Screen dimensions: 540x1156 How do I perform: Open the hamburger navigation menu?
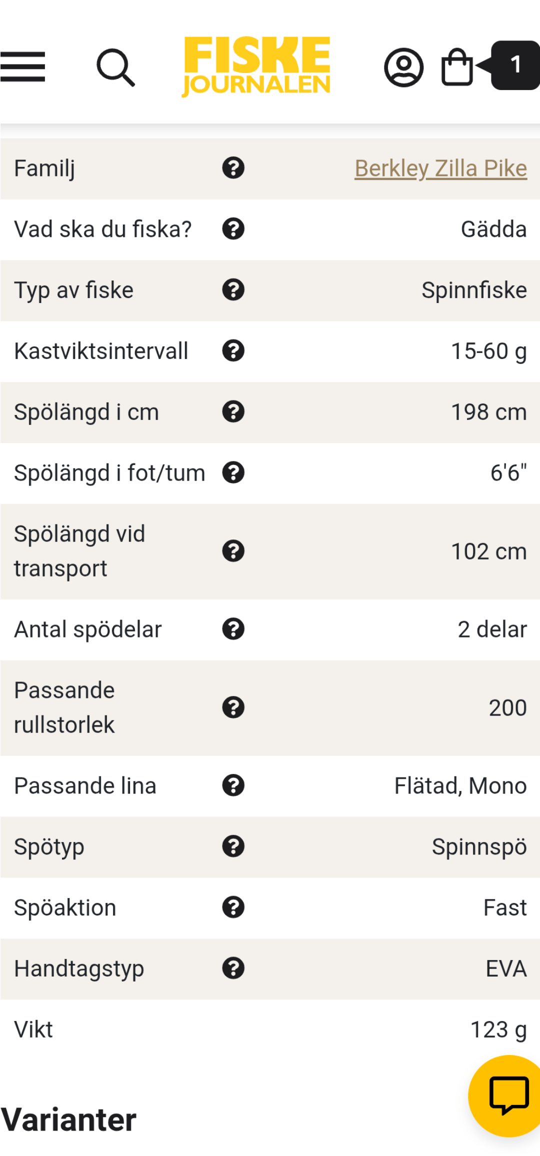click(x=23, y=66)
